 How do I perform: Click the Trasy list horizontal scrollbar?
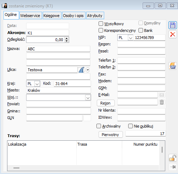pyautogui.click(x=83, y=168)
